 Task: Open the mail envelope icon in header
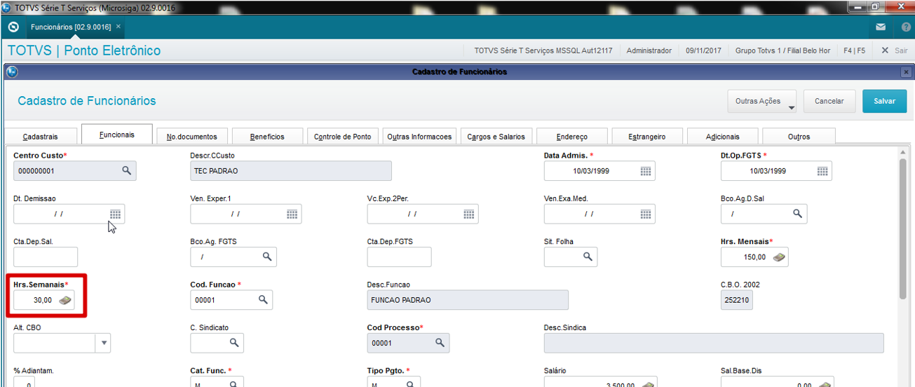[x=881, y=27]
